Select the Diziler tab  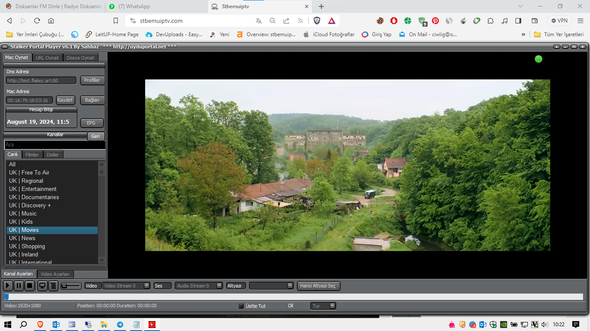coord(53,155)
